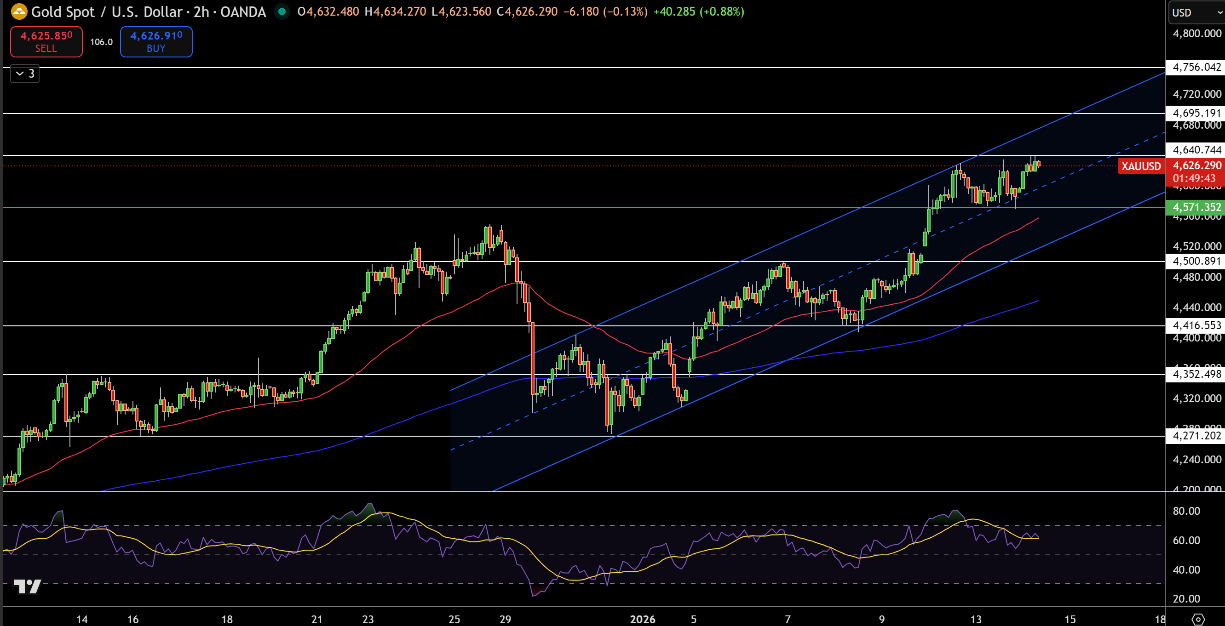Click the 4,640.744 horizontal line label
The image size is (1225, 626).
click(x=1196, y=150)
